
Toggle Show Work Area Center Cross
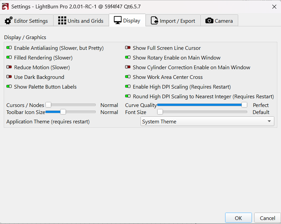[128, 77]
